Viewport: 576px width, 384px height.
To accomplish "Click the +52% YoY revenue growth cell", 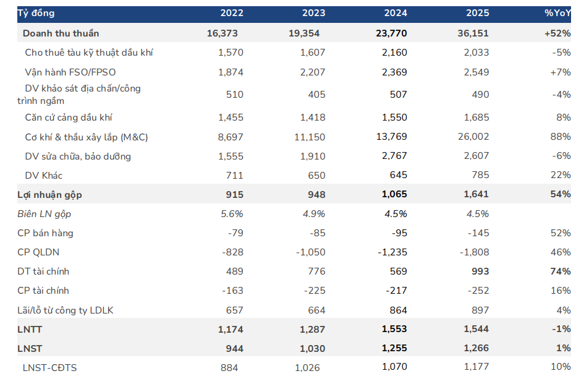I will coord(557,33).
